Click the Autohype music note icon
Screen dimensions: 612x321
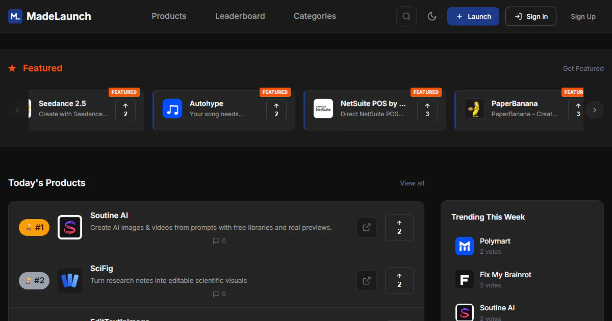click(x=172, y=109)
